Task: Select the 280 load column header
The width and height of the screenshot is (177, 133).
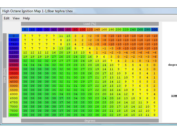Action: (x=147, y=30)
